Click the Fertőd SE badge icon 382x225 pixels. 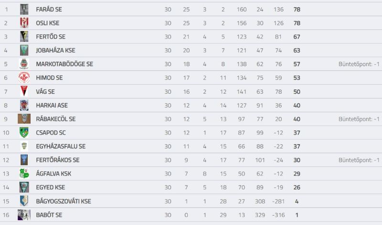click(24, 37)
